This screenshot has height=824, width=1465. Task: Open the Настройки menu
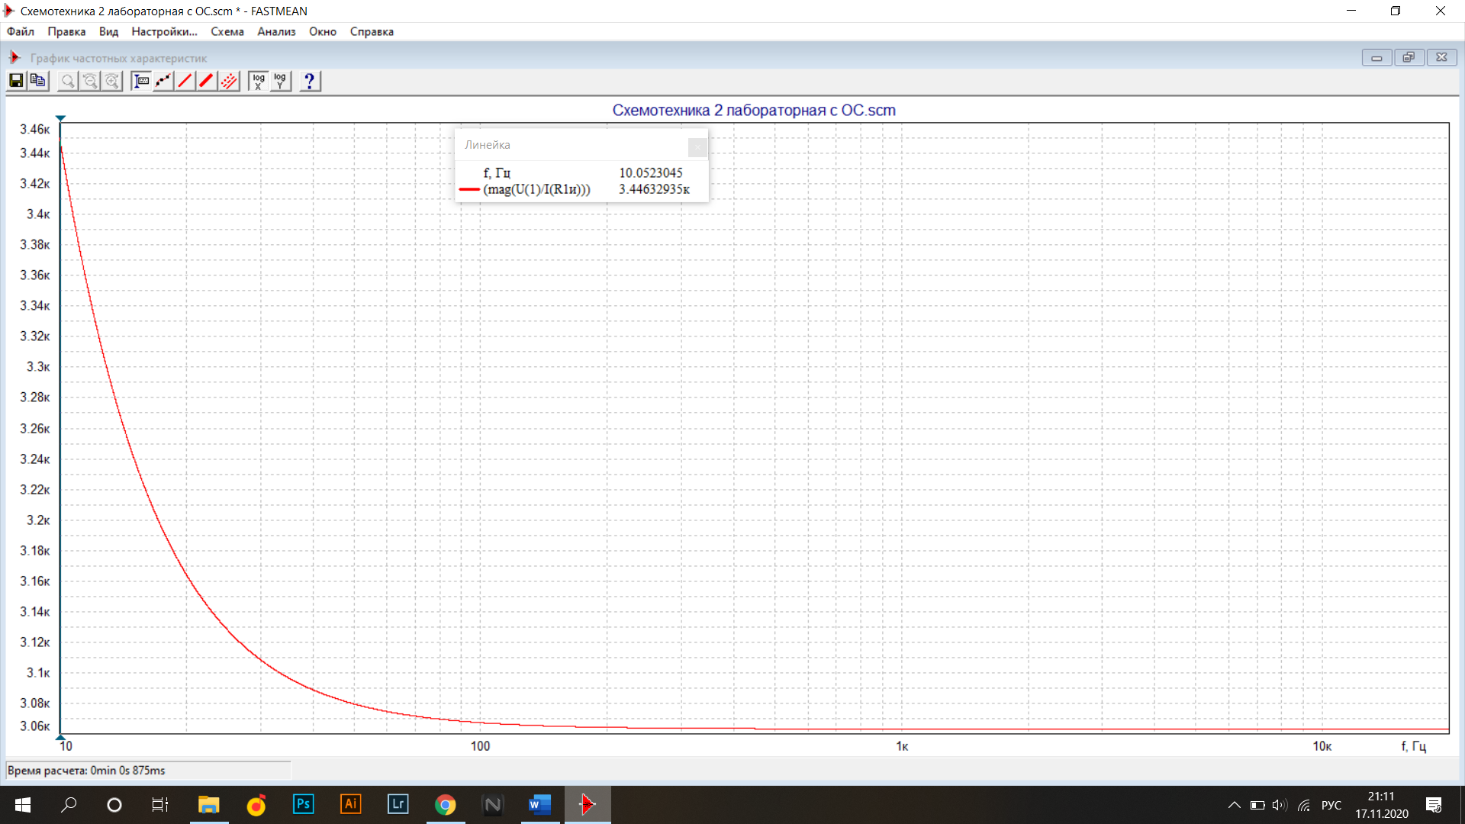(164, 31)
